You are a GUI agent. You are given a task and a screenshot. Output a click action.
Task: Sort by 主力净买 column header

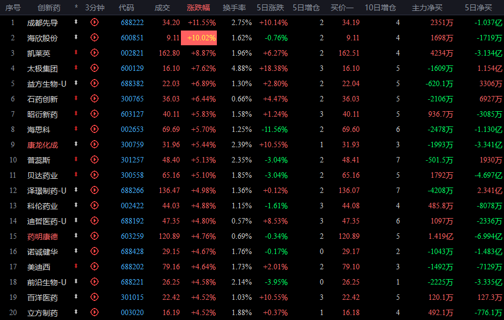427,8
